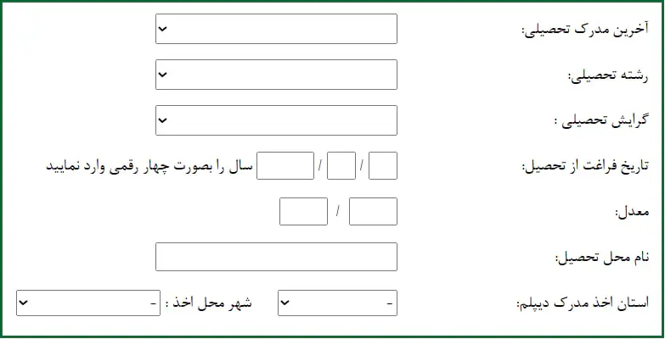The image size is (665, 339).
Task: Expand the رشته تحصیلی combo box
Action: (x=277, y=75)
